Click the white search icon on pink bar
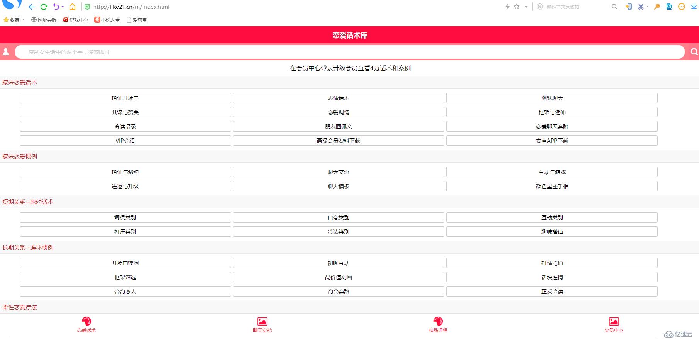Image resolution: width=699 pixels, height=339 pixels. click(x=694, y=52)
